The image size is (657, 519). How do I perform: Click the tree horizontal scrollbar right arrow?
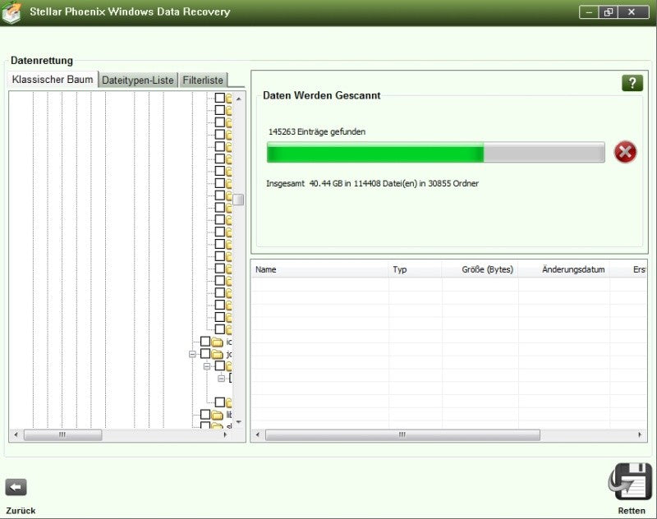coord(225,434)
